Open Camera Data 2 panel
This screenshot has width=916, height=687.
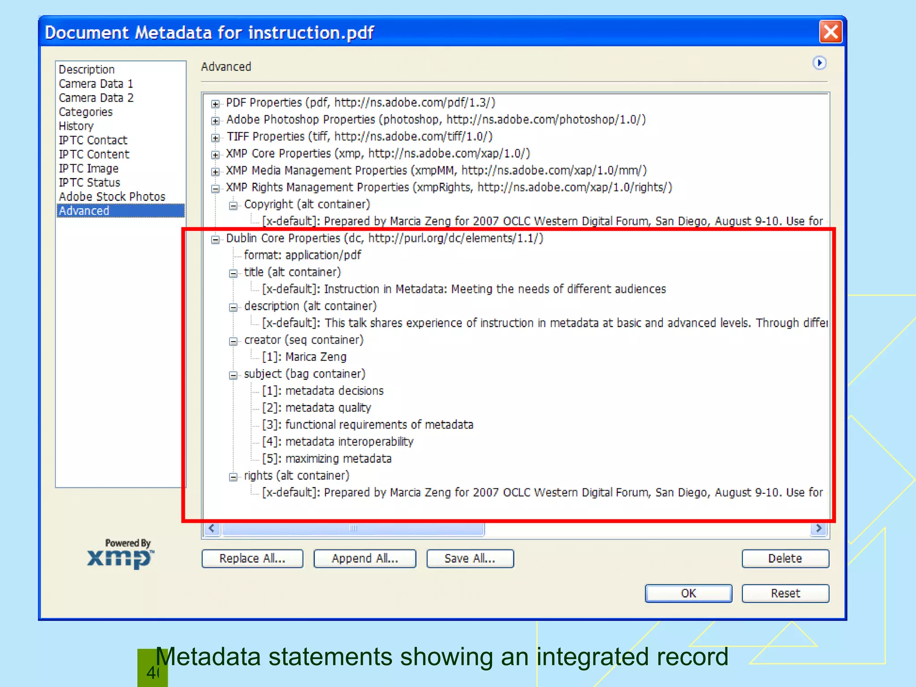click(96, 98)
